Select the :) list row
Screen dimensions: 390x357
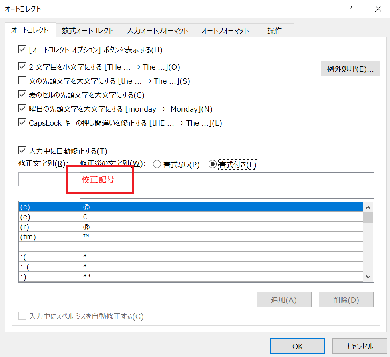tap(191, 277)
